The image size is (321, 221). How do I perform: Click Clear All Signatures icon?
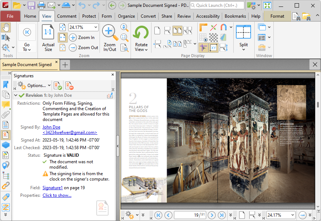69,86
